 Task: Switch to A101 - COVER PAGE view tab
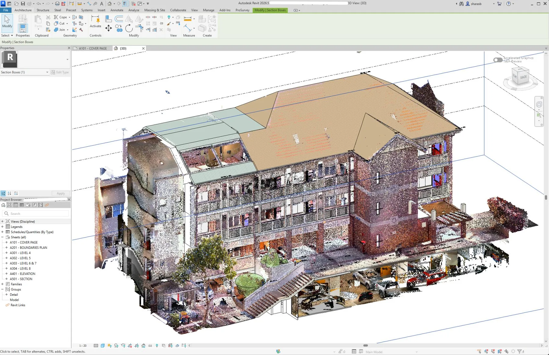coord(93,48)
